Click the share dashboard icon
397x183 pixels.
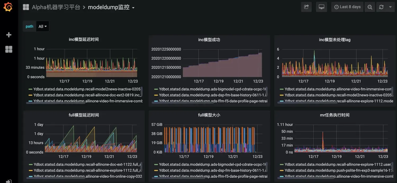306,7
